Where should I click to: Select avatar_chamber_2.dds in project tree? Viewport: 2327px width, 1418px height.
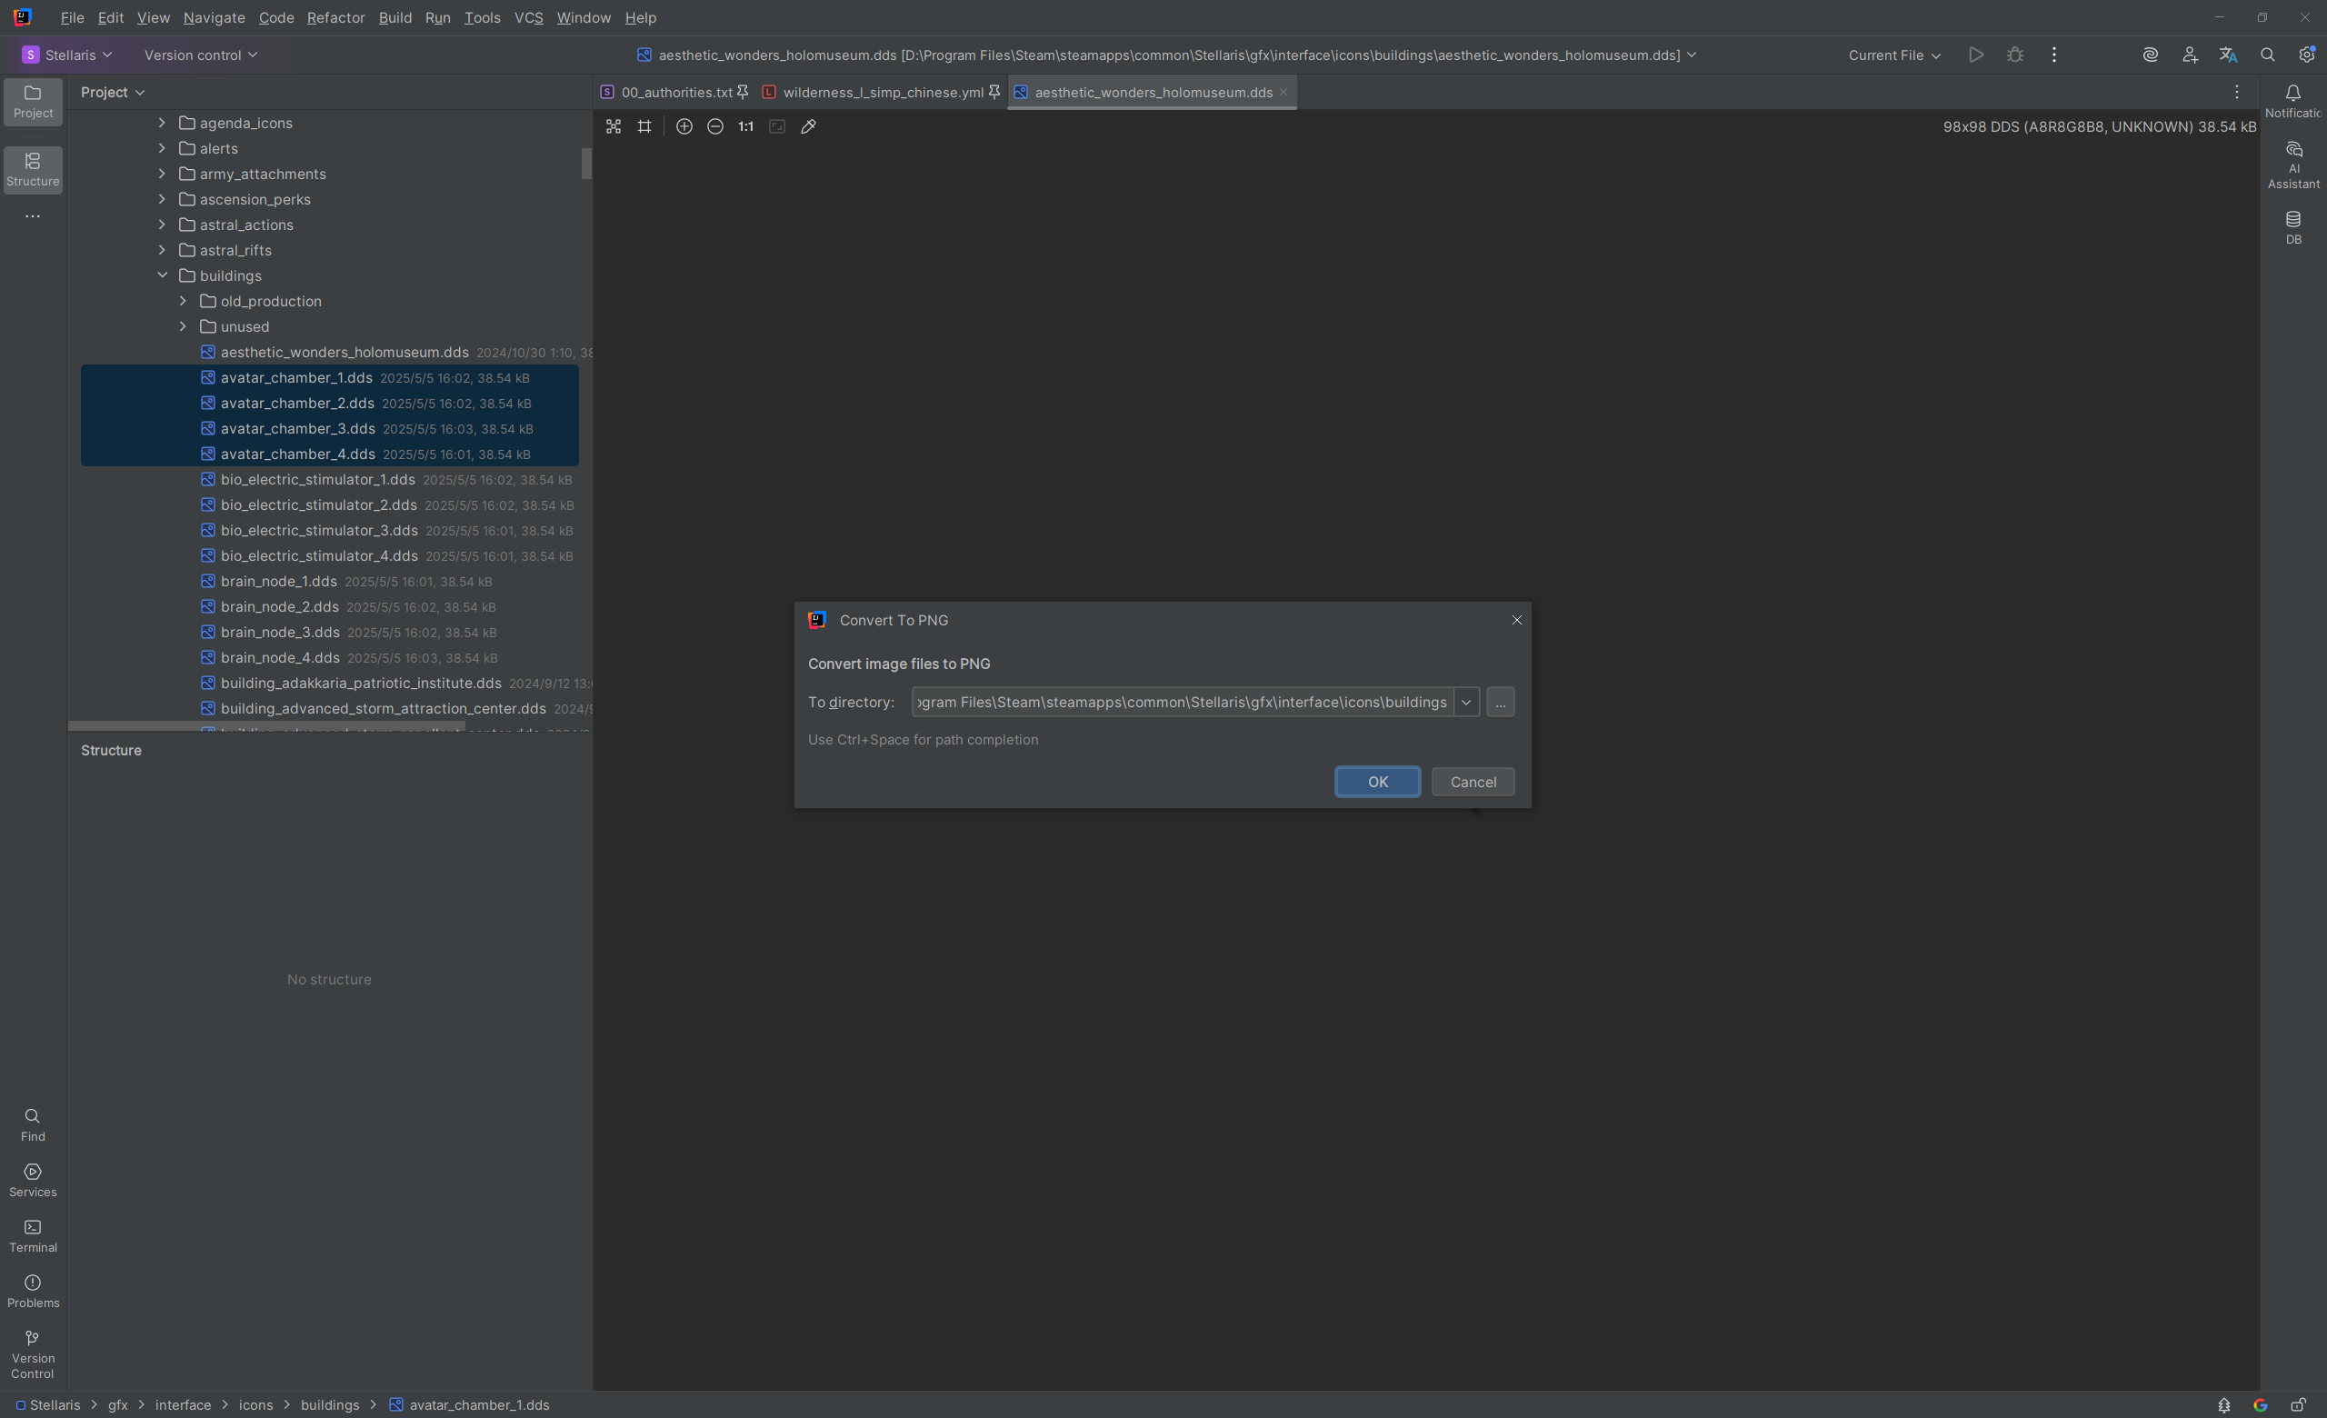tap(330, 403)
